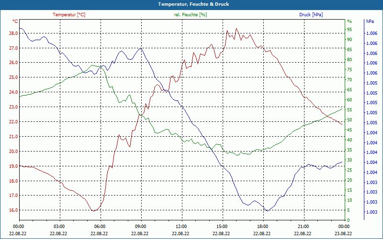Click the '18,0' temperature axis value

pos(13,181)
